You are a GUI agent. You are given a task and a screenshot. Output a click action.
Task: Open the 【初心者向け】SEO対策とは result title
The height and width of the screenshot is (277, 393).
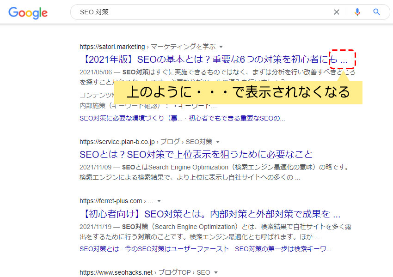point(210,214)
